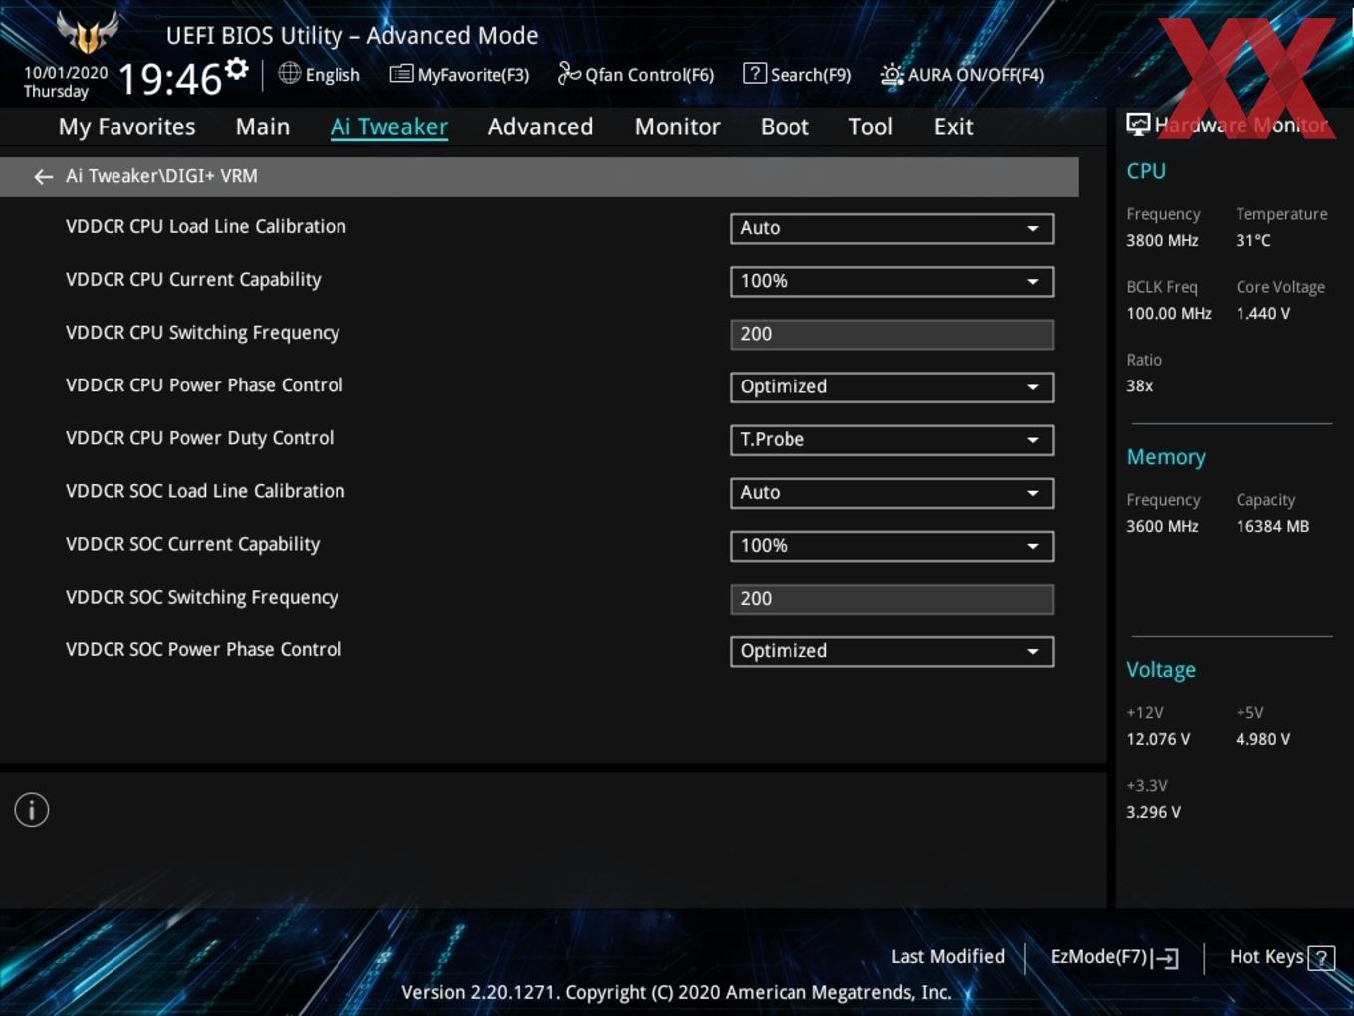Click the Memory section heading
Viewport: 1354px width, 1016px height.
[1166, 457]
